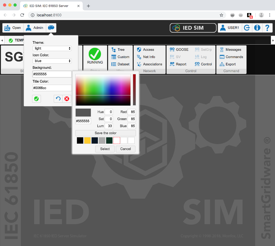Click Cancel button in color picker

tap(125, 149)
